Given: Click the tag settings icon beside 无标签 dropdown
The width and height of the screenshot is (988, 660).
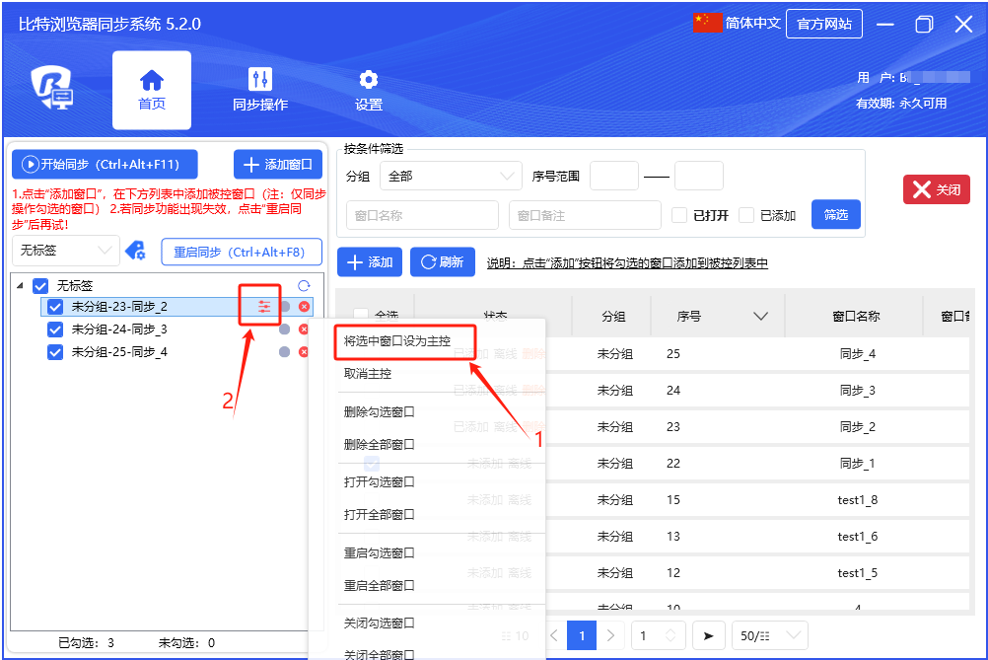Looking at the screenshot, I should tap(135, 251).
